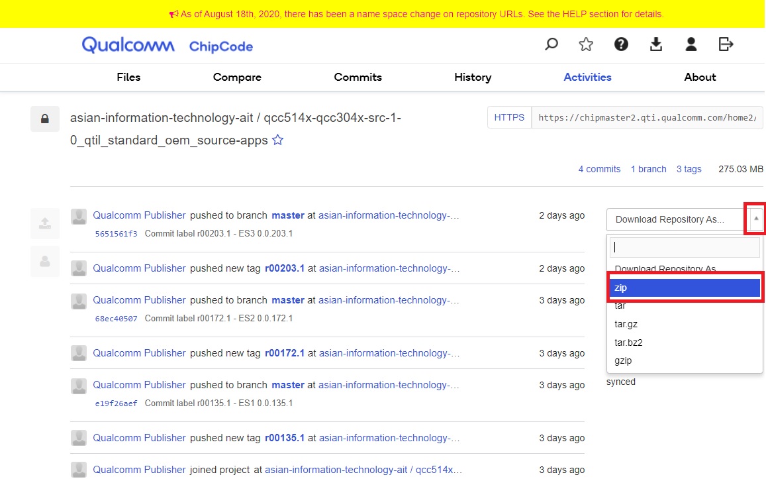Open tag r00172.1 link

coord(284,353)
